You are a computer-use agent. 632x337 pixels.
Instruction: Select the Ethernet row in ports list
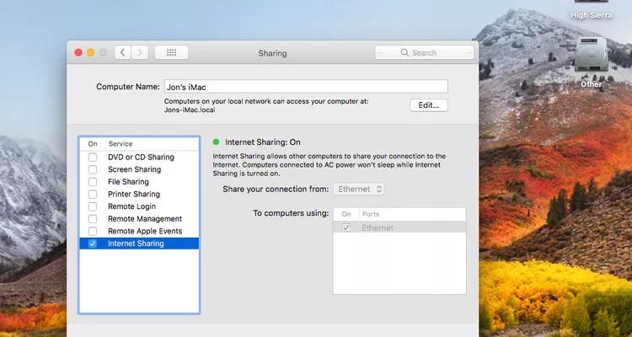tap(399, 227)
